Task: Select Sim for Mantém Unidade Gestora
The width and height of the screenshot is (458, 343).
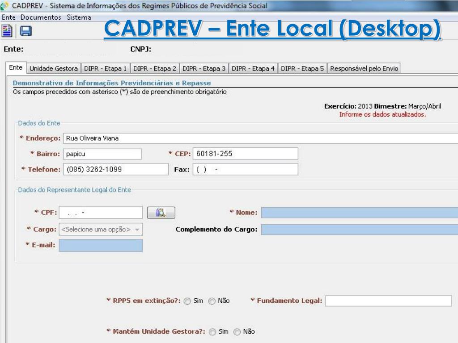Action: coord(212,332)
